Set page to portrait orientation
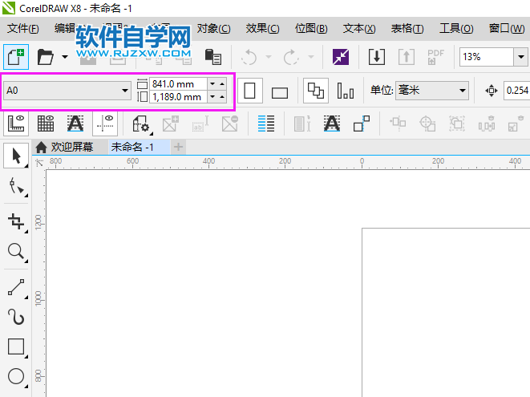 250,91
